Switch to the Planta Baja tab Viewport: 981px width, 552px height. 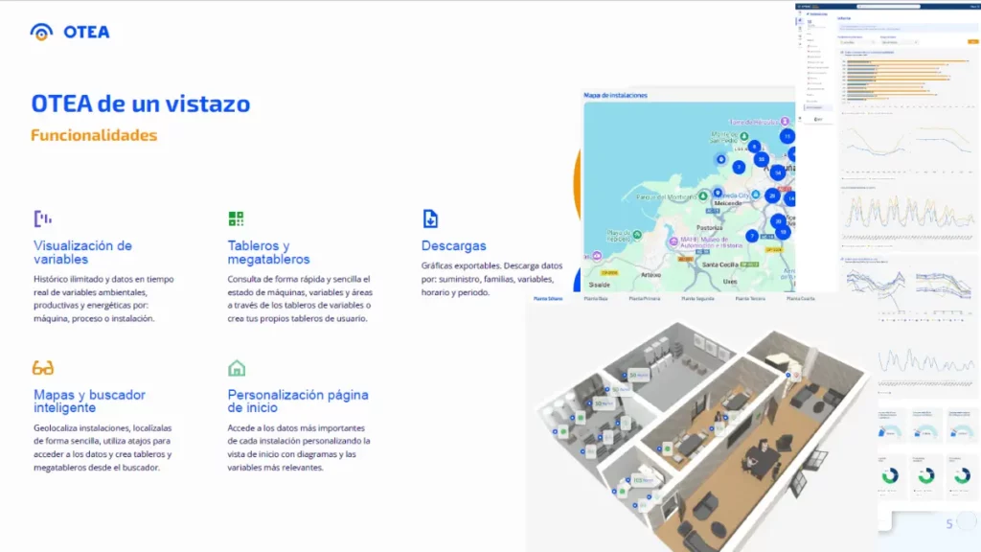click(x=596, y=299)
